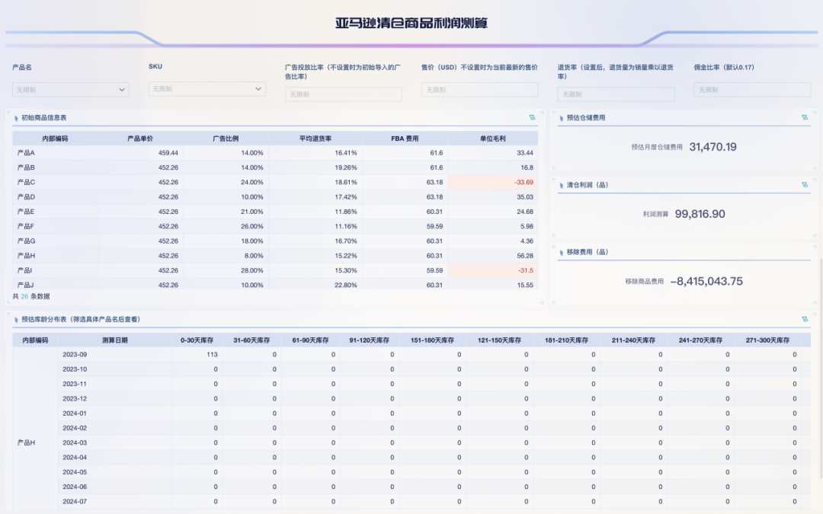Click filter icon on 清仓利润（品）panel
823x514 pixels.
[x=805, y=185]
